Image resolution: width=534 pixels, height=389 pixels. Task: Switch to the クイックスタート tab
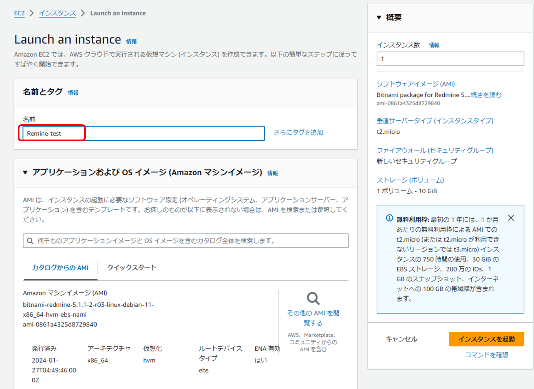click(x=131, y=268)
